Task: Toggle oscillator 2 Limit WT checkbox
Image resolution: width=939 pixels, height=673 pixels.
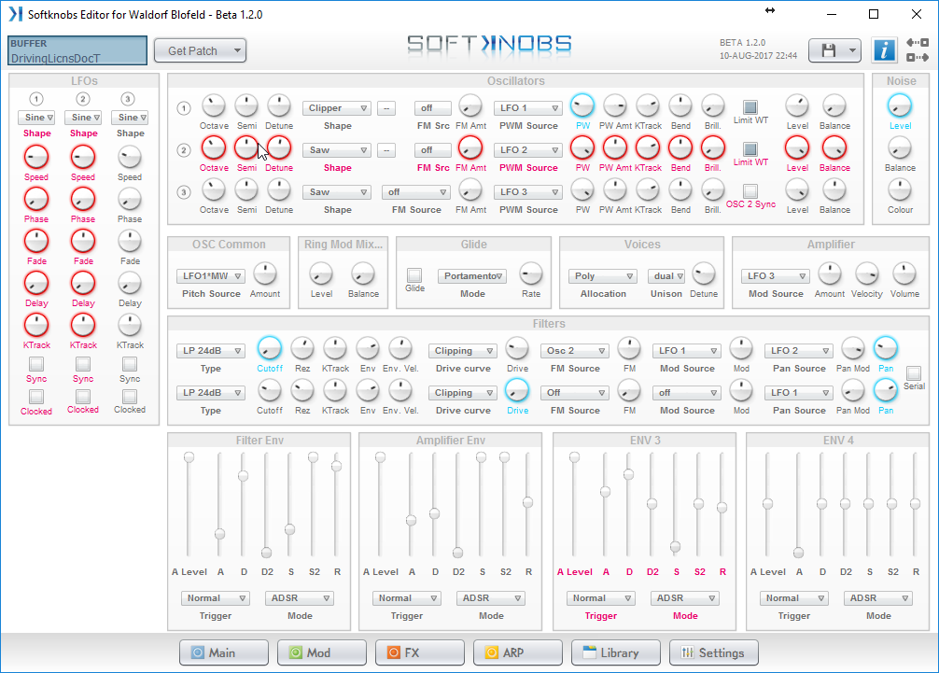Action: point(750,148)
